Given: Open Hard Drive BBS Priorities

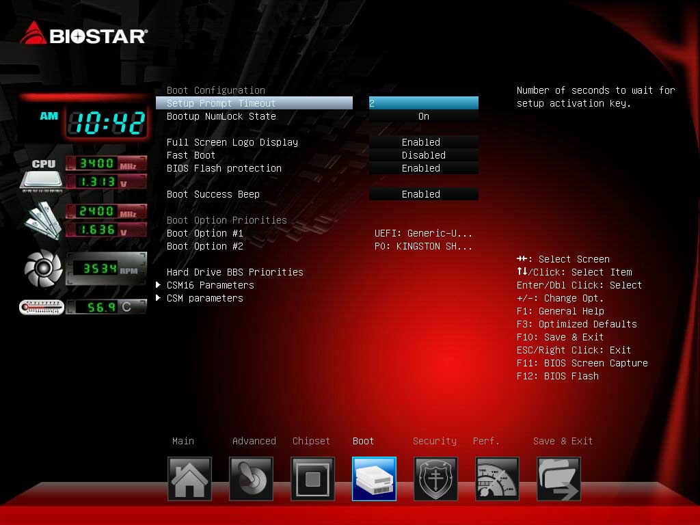Looking at the screenshot, I should (x=235, y=272).
